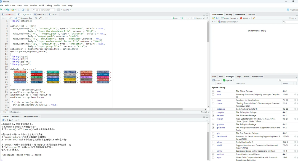Click the go to previous section up arrow
This screenshot has width=298, height=161.
coord(186,18)
